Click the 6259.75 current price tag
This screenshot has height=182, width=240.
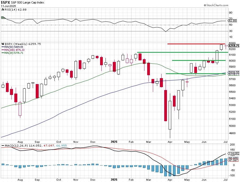click(234, 46)
